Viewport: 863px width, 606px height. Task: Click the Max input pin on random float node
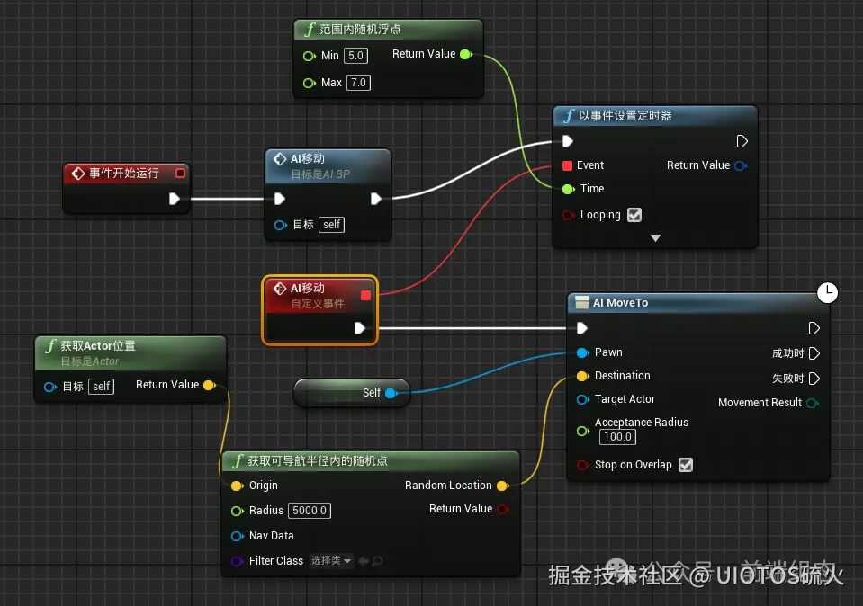click(x=310, y=83)
